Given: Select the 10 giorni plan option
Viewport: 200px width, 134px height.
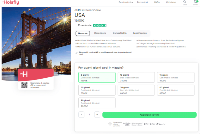Looking at the screenshot, I should pyautogui.click(x=136, y=77).
